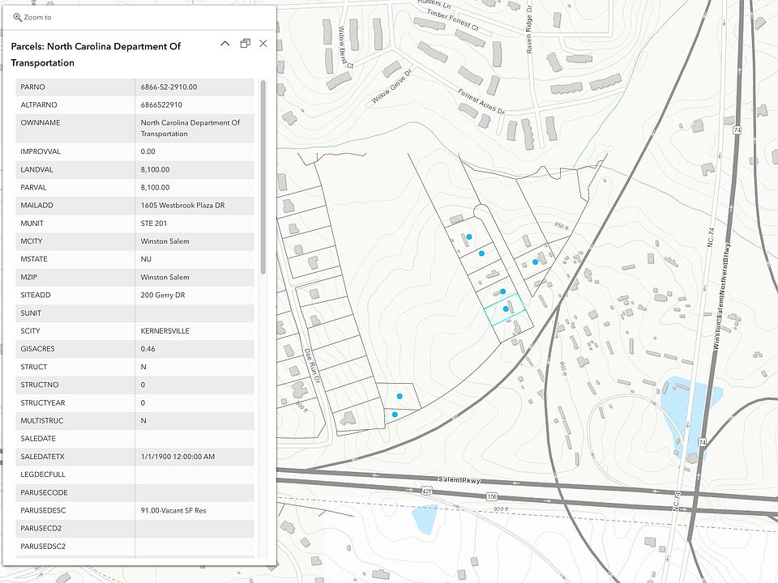Click the SALEDATETX value 1/1/1900 12:00:00 AM
778x583 pixels.
click(177, 457)
